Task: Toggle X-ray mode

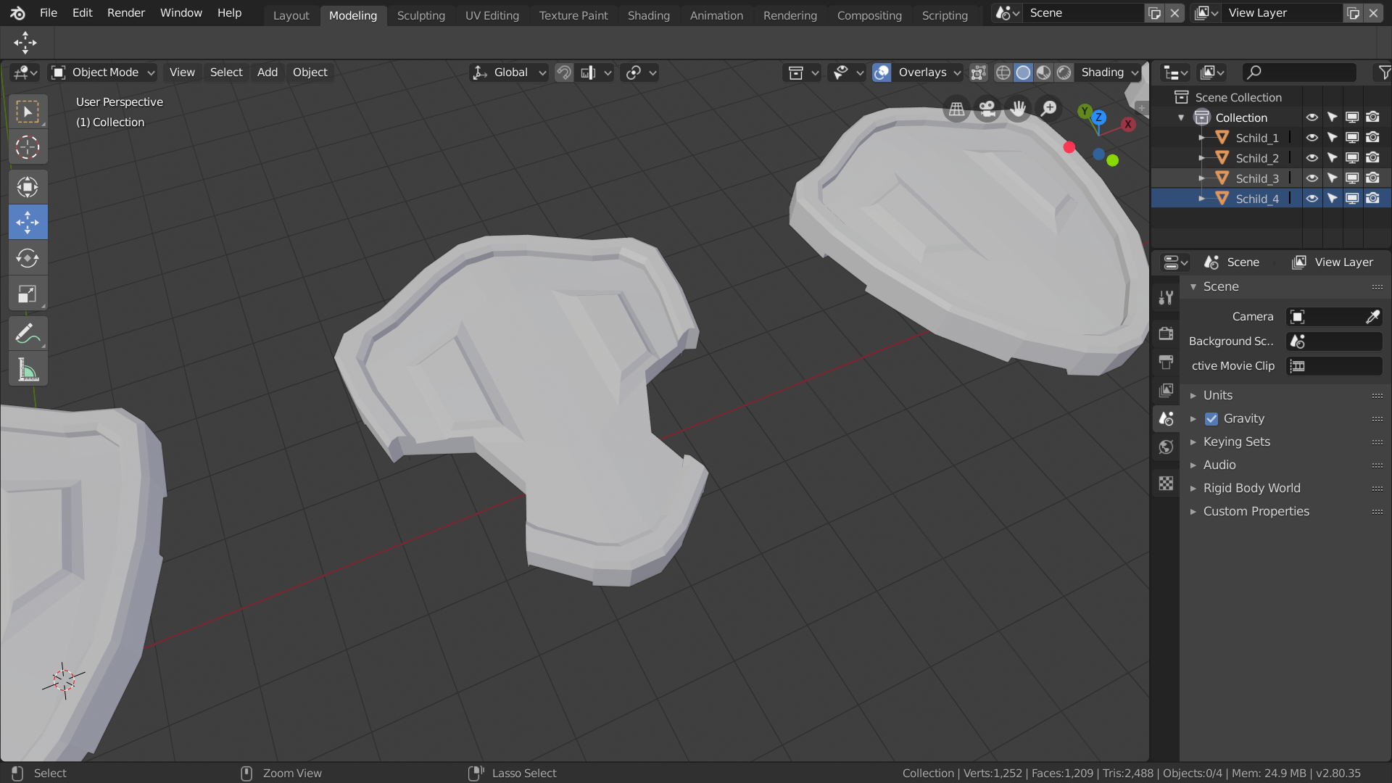Action: click(978, 72)
